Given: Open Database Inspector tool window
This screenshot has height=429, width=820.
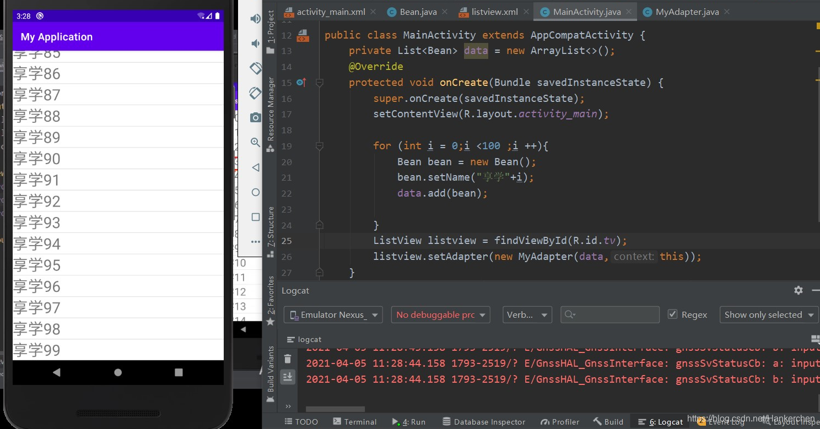Looking at the screenshot, I should pos(484,422).
